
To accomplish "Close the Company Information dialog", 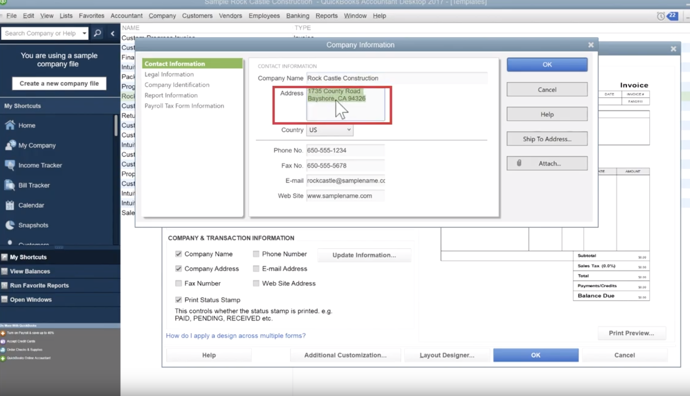I will pos(591,45).
